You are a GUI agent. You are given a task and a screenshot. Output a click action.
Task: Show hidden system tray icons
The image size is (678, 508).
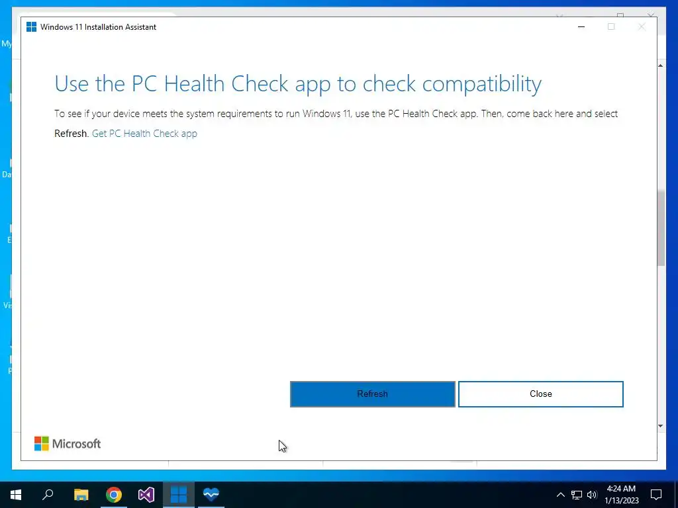click(560, 495)
